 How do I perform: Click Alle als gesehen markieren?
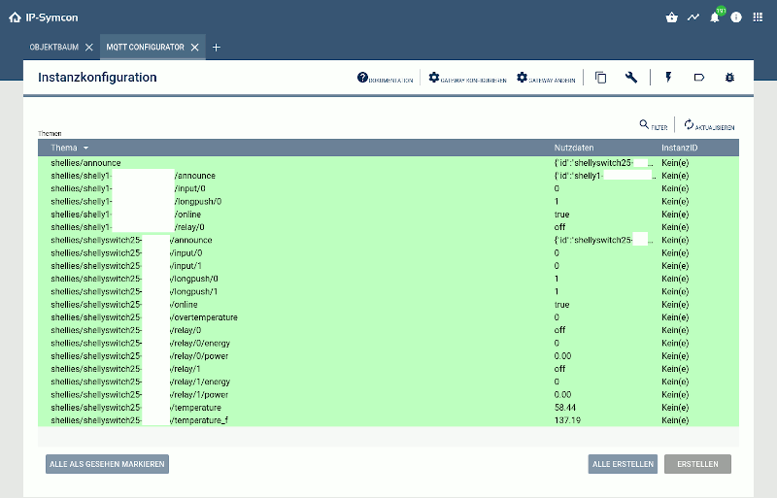click(x=107, y=464)
